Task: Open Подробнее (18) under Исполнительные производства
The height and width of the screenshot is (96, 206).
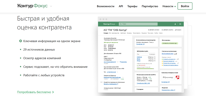Action: tap(140, 44)
